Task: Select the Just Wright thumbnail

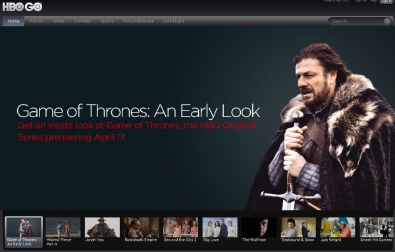Action: [x=338, y=228]
